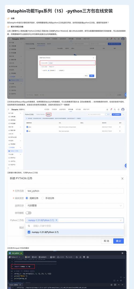Select 上传安装 radio in install dialog

[57, 71]
